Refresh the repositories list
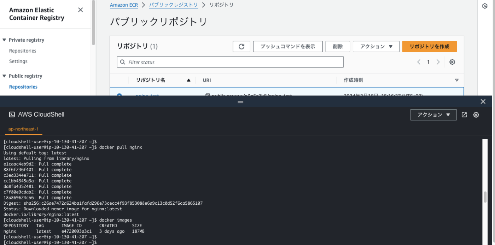 [x=241, y=47]
